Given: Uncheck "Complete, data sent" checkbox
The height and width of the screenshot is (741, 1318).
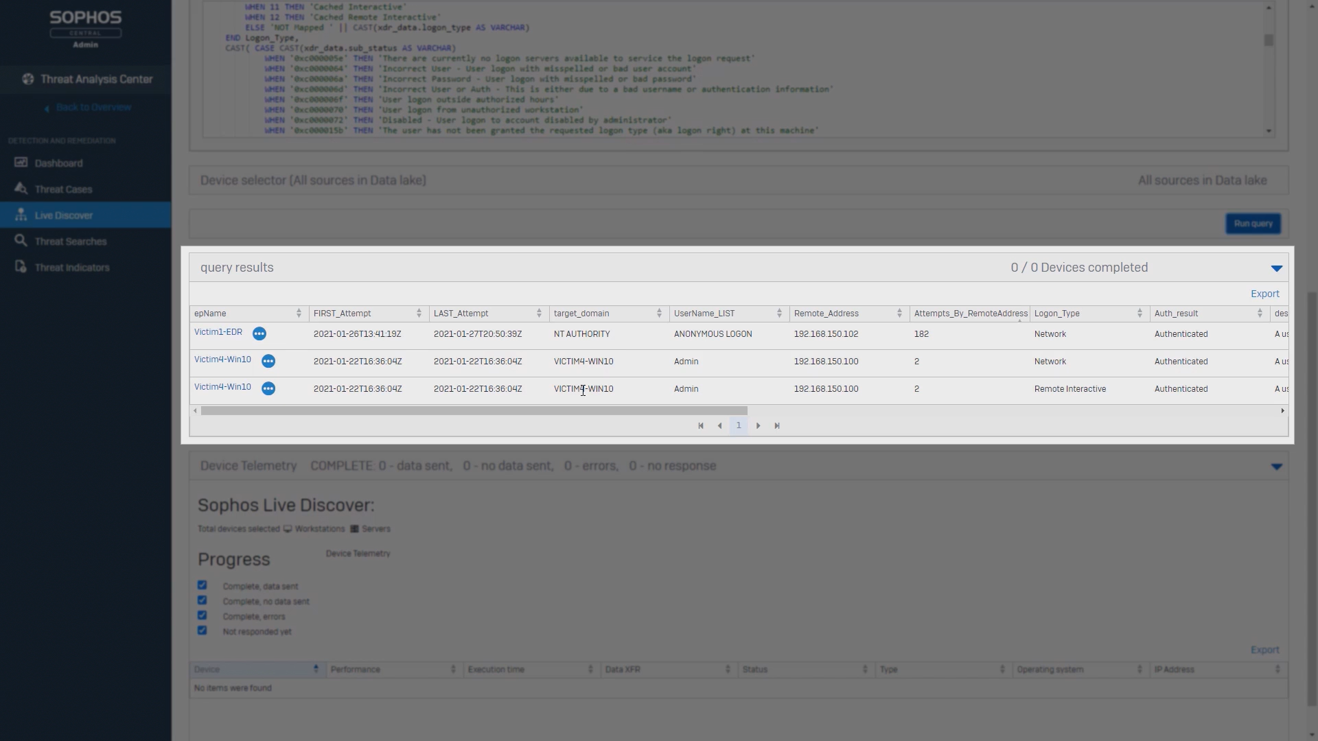Looking at the screenshot, I should (x=202, y=585).
